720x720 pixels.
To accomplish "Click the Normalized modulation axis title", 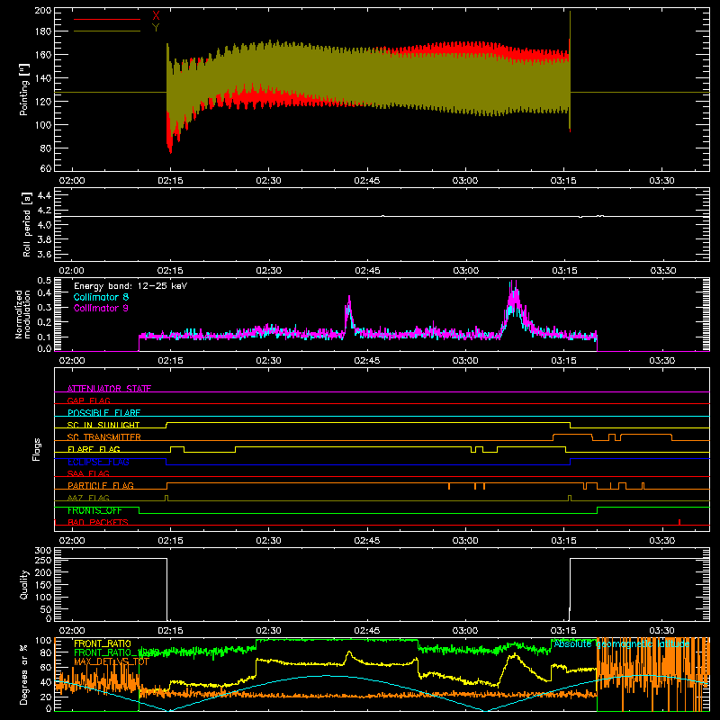I will point(23,314).
